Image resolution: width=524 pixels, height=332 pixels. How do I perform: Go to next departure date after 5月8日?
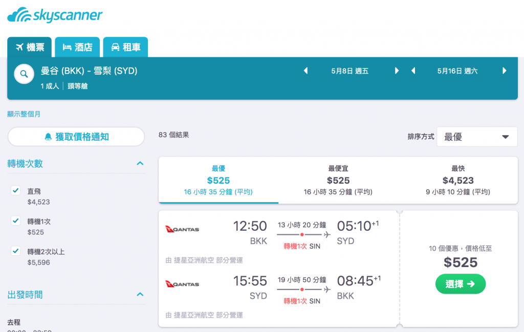397,71
